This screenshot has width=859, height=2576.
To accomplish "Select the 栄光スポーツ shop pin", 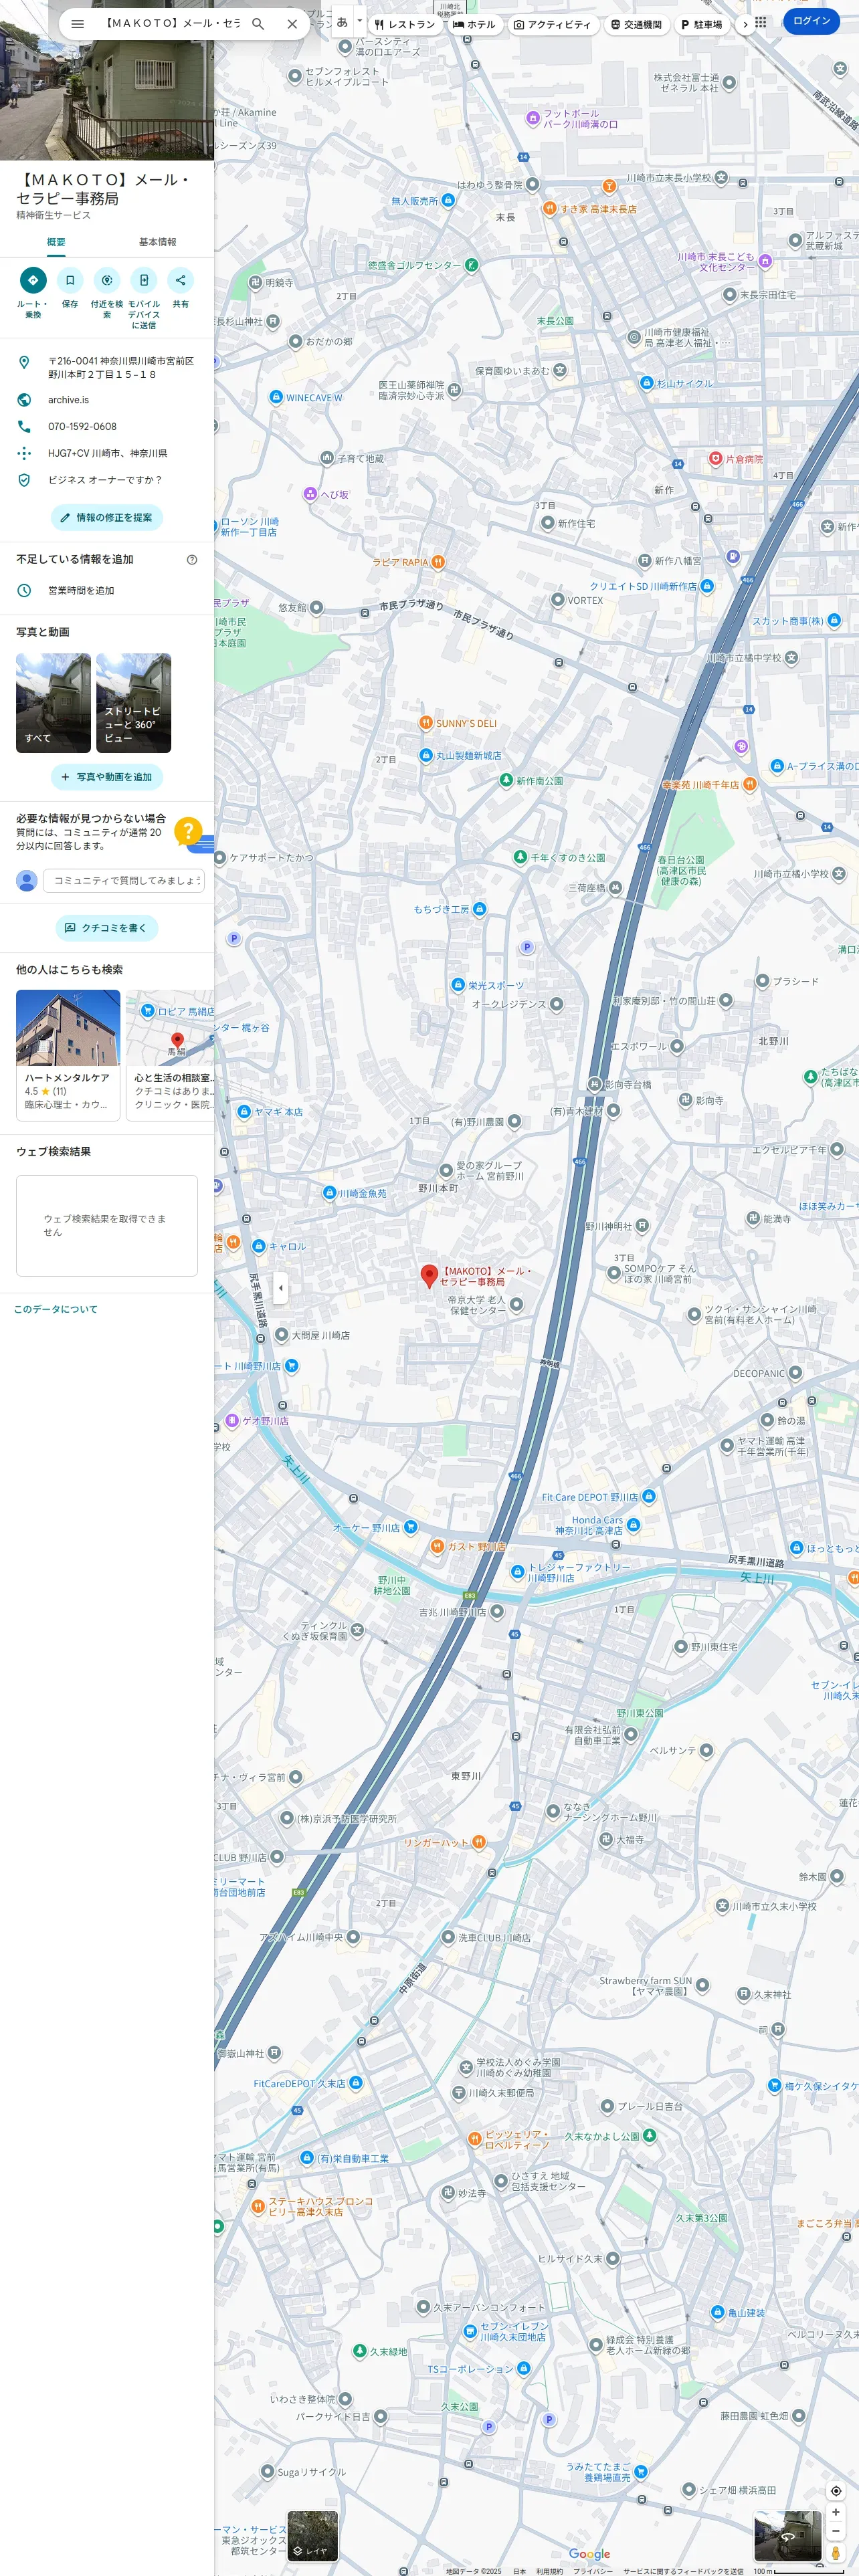I will pos(457,985).
